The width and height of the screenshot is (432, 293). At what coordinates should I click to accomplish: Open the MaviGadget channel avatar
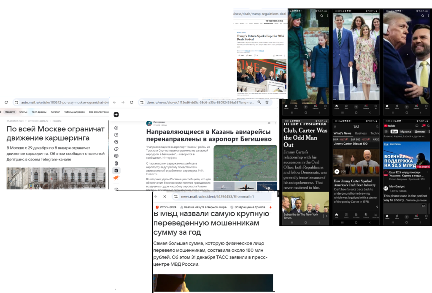tap(386, 188)
